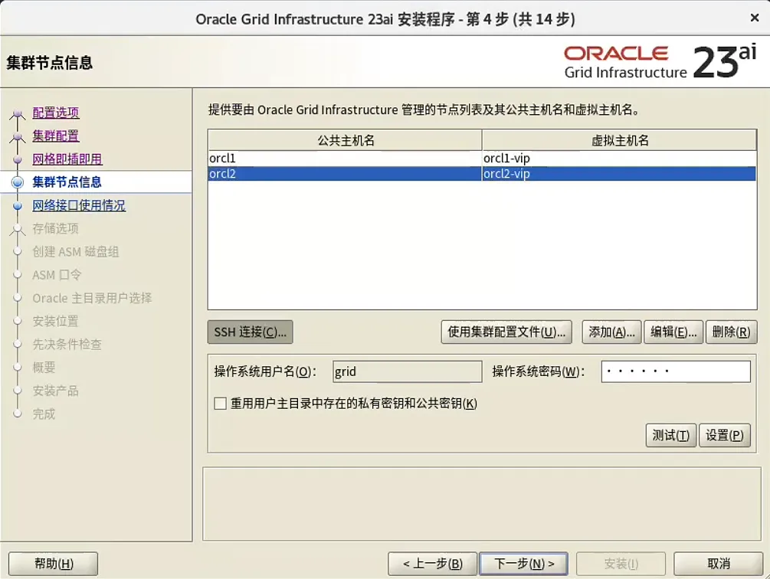Select the orcl1 node row
Screen dimensions: 770x579
tap(345, 157)
